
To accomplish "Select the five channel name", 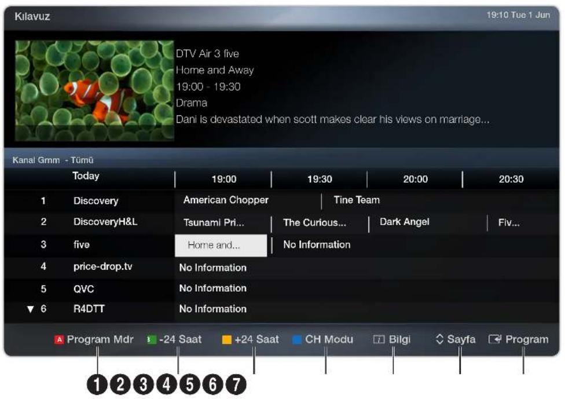I will point(82,245).
